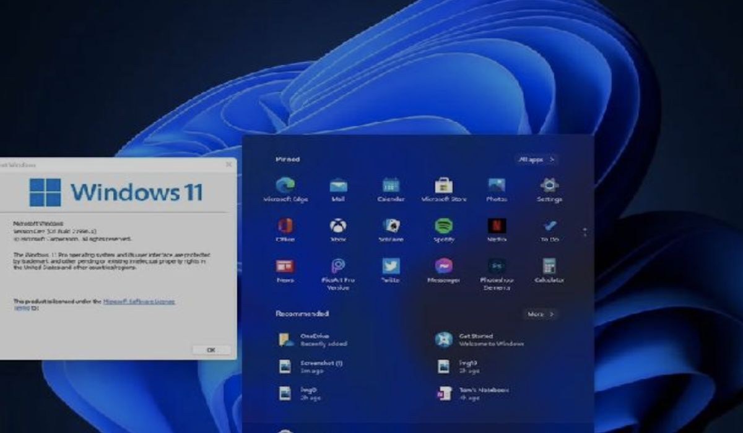
Task: Open Spotify from pinned apps
Action: pyautogui.click(x=443, y=226)
